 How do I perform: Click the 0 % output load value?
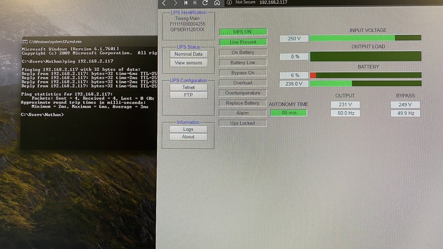[x=294, y=56]
